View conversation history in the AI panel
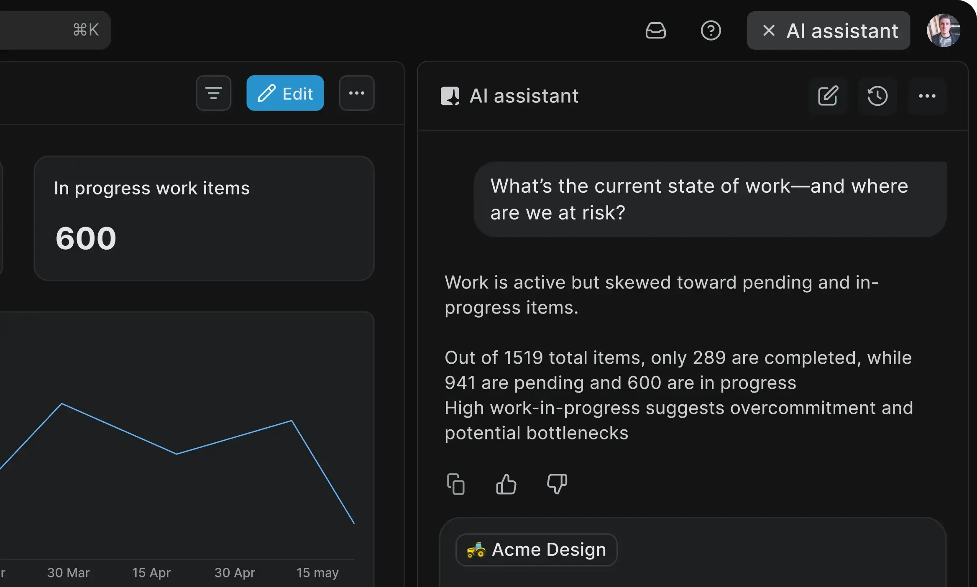 tap(877, 96)
